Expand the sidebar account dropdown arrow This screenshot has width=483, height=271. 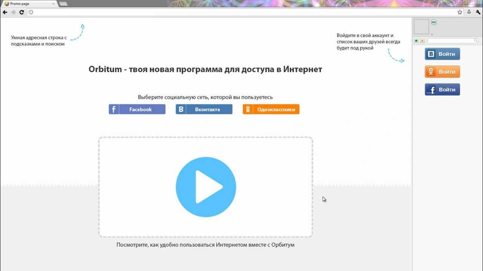[432, 35]
